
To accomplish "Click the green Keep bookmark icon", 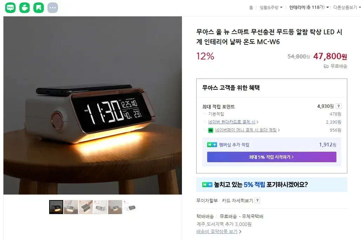I will [x=39, y=8].
